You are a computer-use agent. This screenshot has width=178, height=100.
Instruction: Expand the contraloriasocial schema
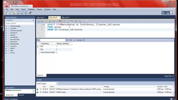click(6, 31)
